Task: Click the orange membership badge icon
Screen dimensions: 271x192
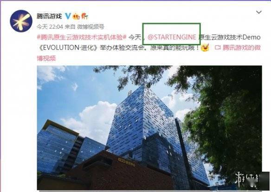Action: point(76,16)
